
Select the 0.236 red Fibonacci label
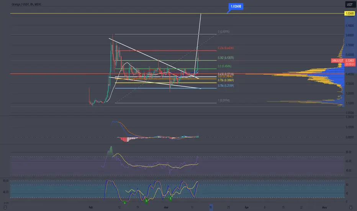coord(226,48)
